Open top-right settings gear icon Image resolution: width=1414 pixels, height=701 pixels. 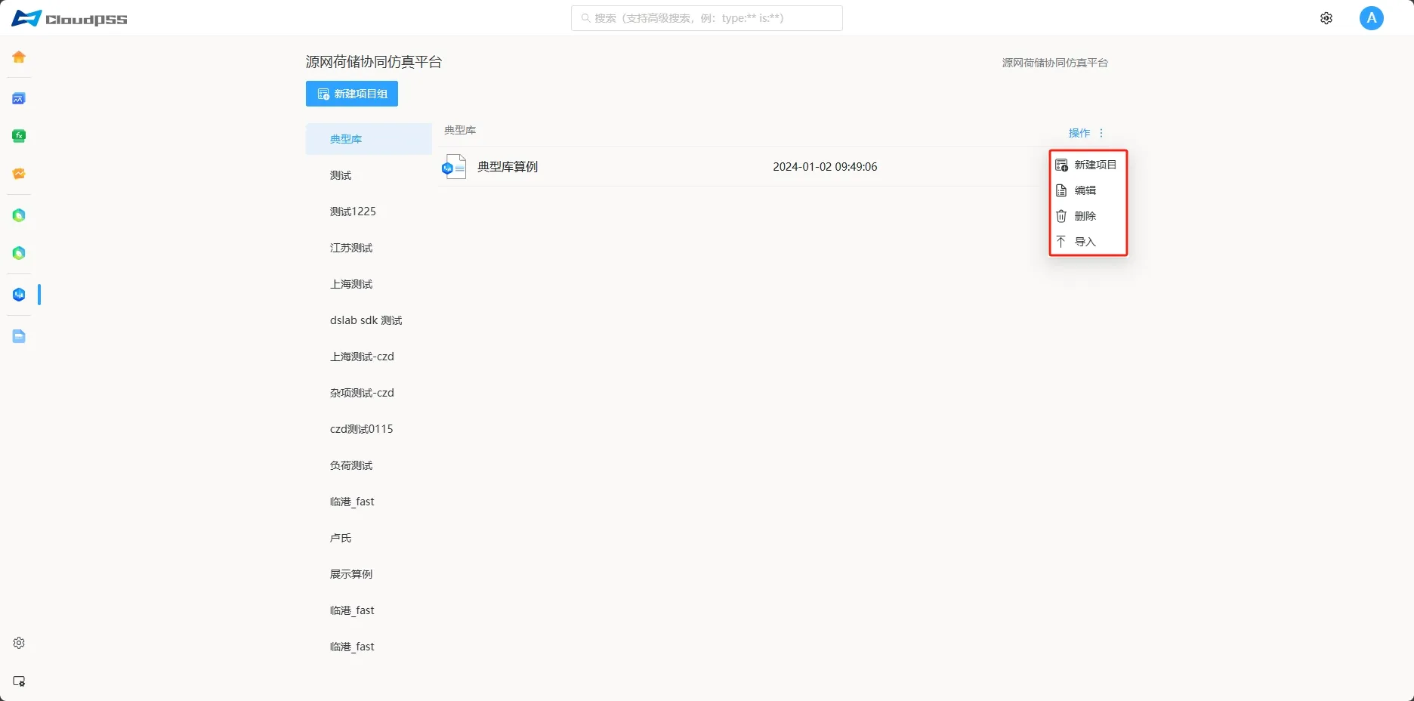(x=1326, y=18)
